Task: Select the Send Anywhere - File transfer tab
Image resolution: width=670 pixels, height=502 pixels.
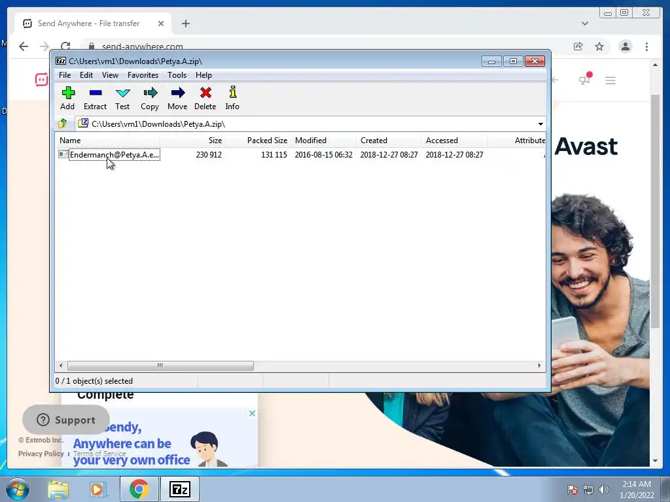Action: coord(93,24)
